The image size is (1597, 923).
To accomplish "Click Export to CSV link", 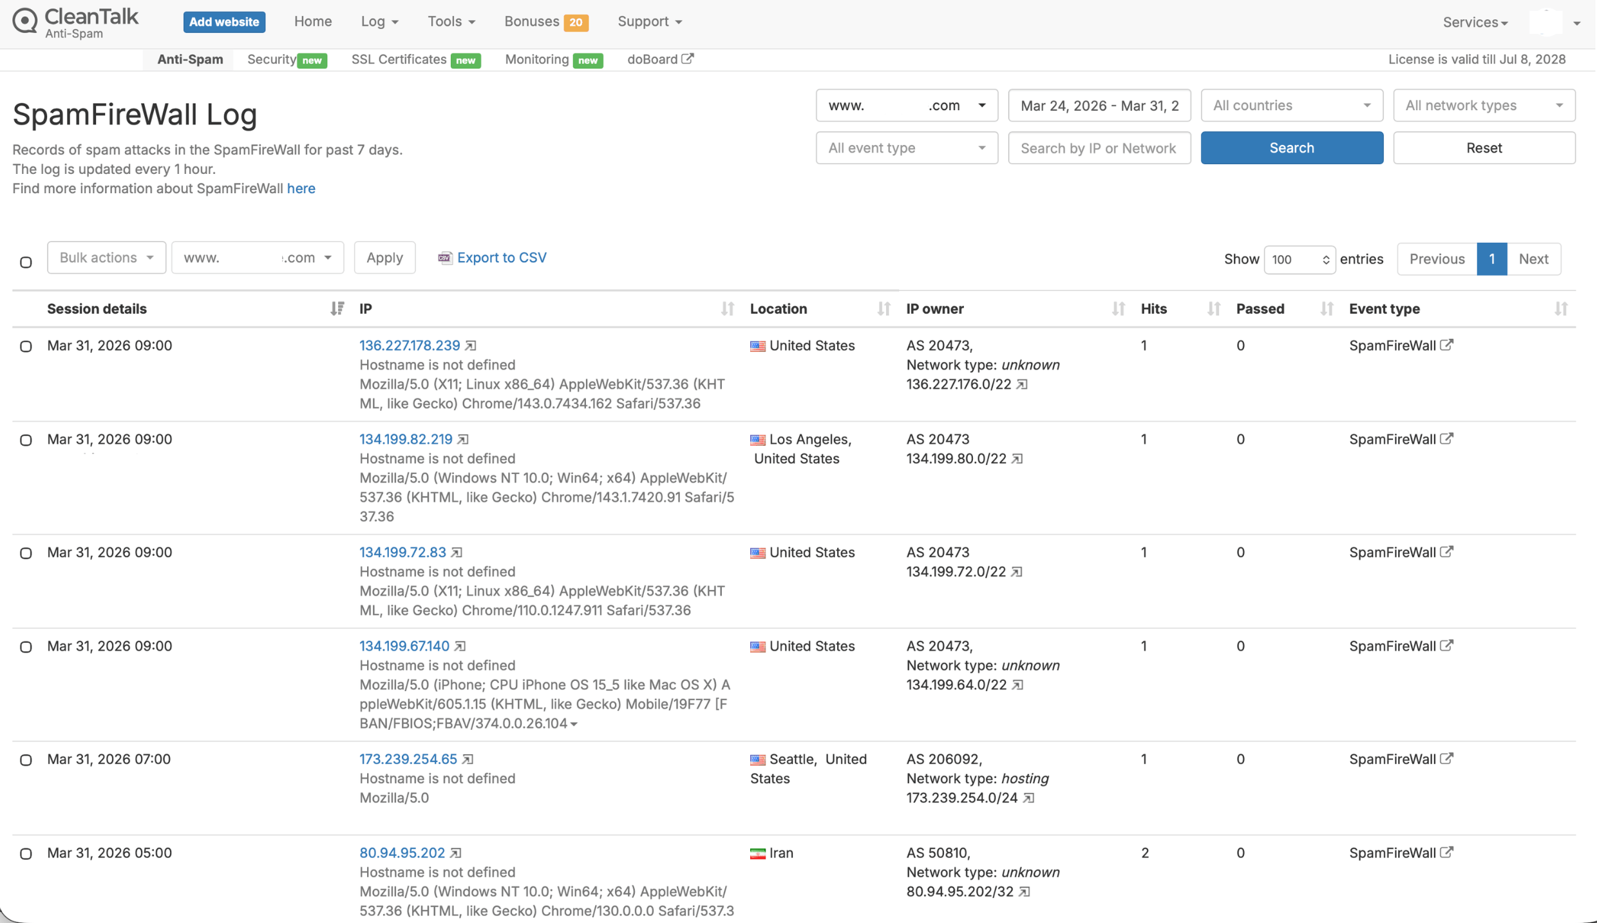I will pyautogui.click(x=493, y=258).
